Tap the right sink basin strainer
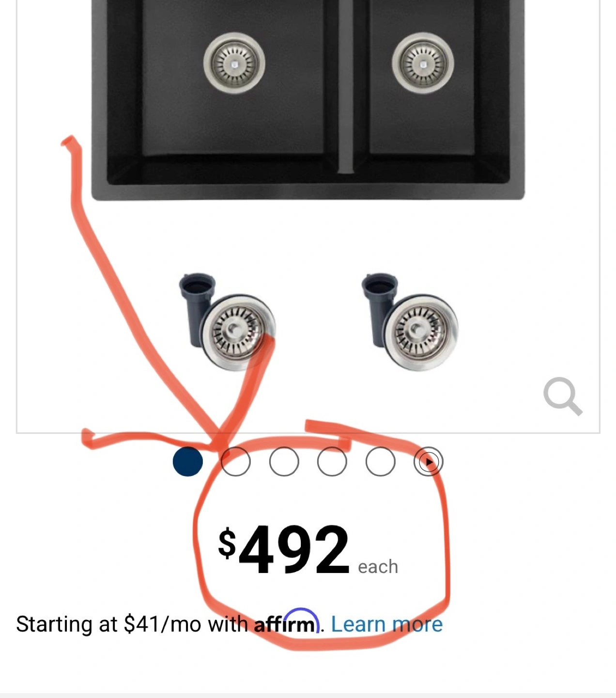616x698 pixels. (x=423, y=63)
